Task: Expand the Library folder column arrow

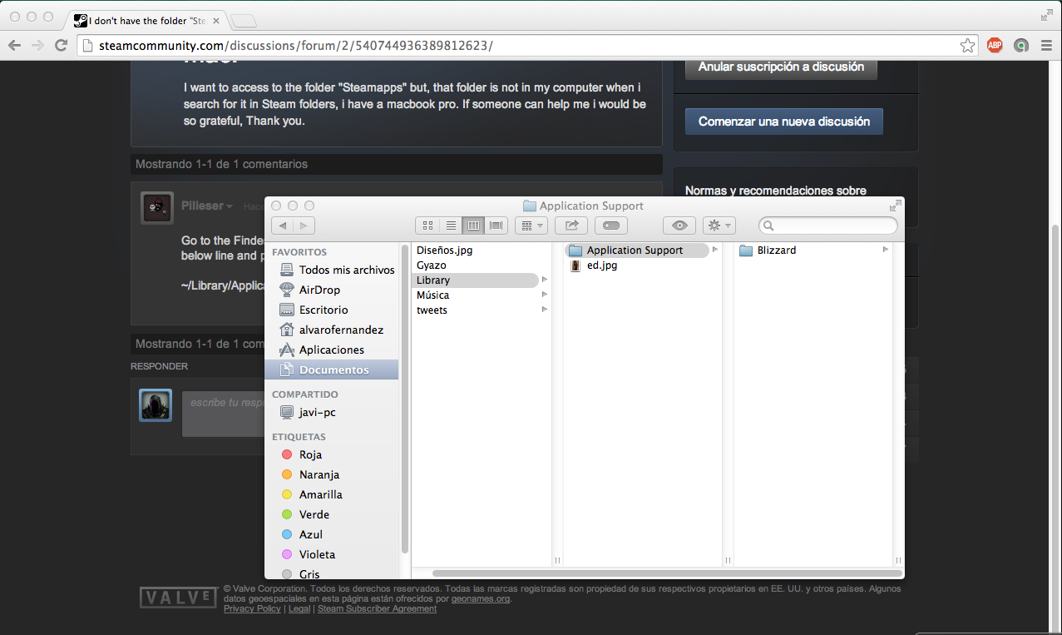Action: point(545,280)
